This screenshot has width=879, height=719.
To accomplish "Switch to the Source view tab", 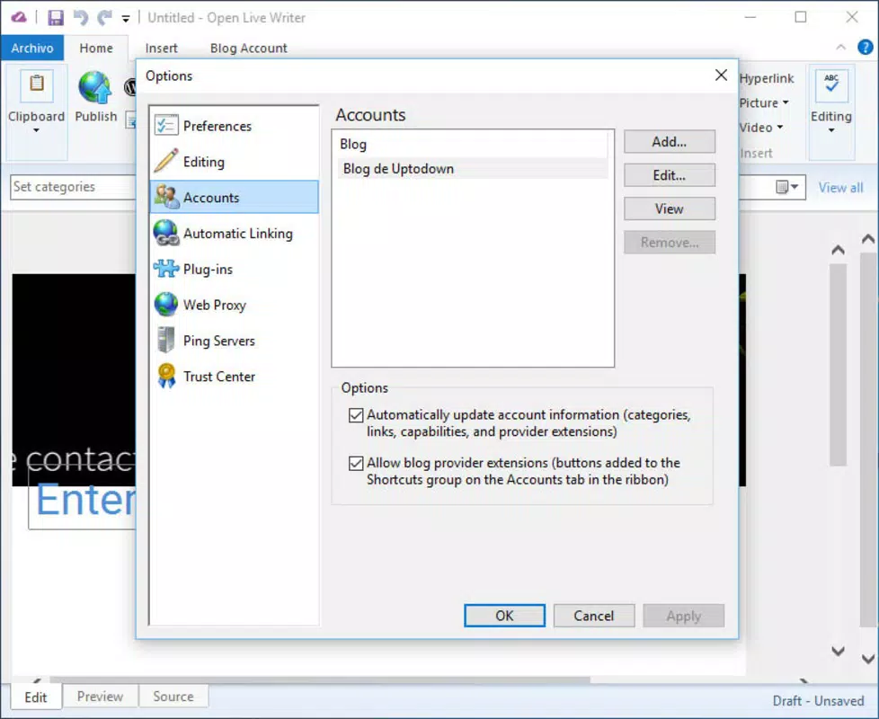I will [173, 696].
